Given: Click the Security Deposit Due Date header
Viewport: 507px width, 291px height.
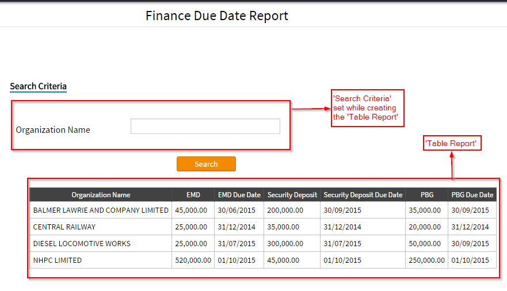Looking at the screenshot, I should (x=363, y=195).
